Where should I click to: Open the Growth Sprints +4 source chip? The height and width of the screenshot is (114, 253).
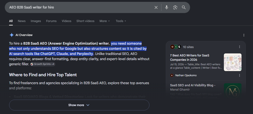pos(43,64)
